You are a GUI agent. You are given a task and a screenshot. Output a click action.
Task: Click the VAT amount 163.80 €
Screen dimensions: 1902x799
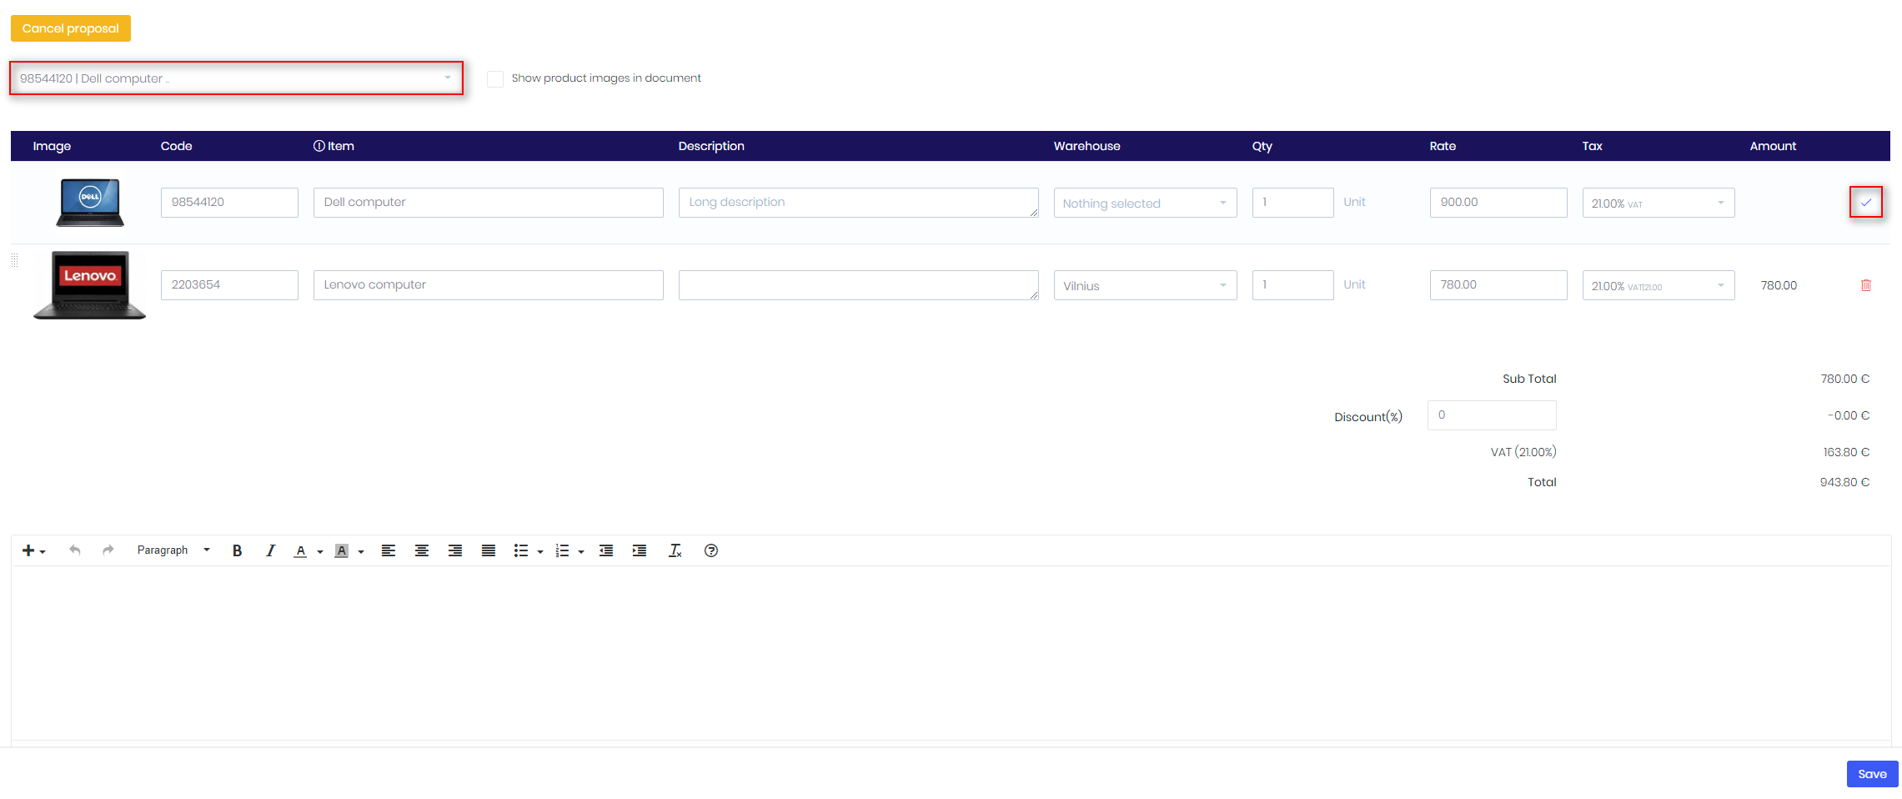[x=1846, y=452]
